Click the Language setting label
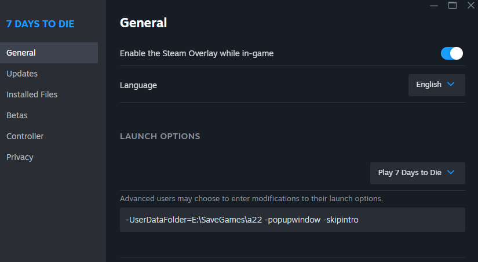 138,85
